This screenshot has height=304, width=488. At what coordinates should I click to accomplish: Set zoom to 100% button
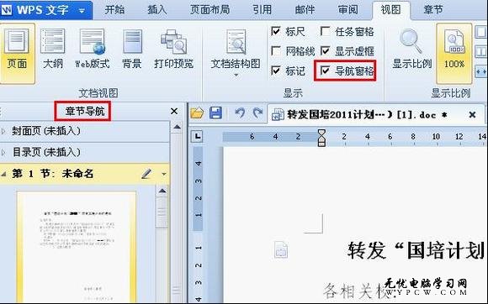point(454,53)
